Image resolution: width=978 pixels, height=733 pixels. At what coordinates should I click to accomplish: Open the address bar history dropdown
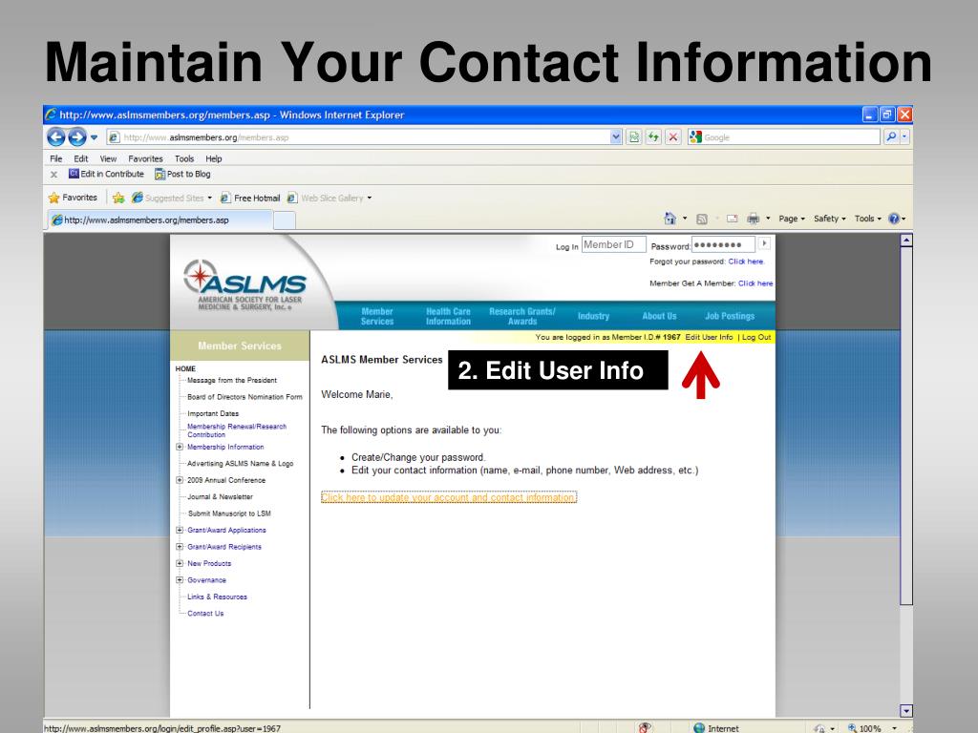(x=616, y=137)
